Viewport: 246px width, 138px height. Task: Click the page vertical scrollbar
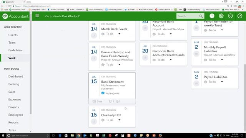tap(245, 97)
